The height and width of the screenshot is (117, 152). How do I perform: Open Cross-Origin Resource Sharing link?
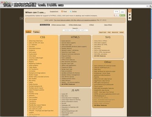pyautogui.click(x=71, y=100)
